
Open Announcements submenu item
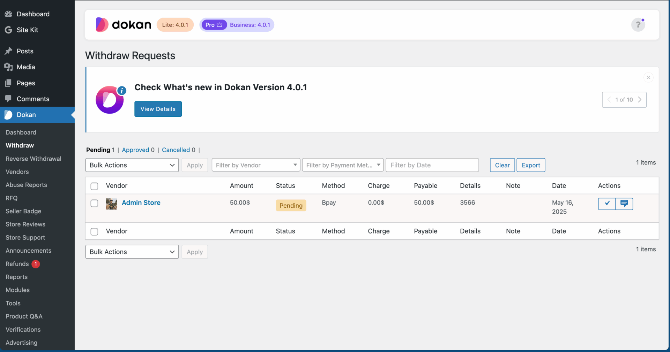pyautogui.click(x=29, y=251)
